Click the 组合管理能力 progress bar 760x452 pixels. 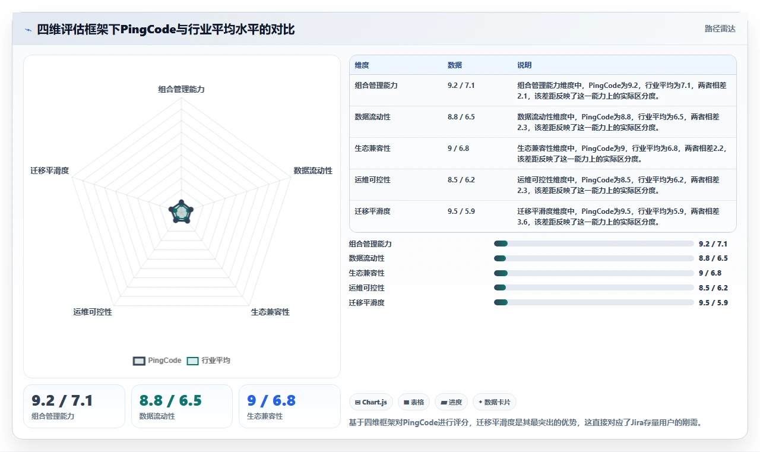(x=594, y=244)
